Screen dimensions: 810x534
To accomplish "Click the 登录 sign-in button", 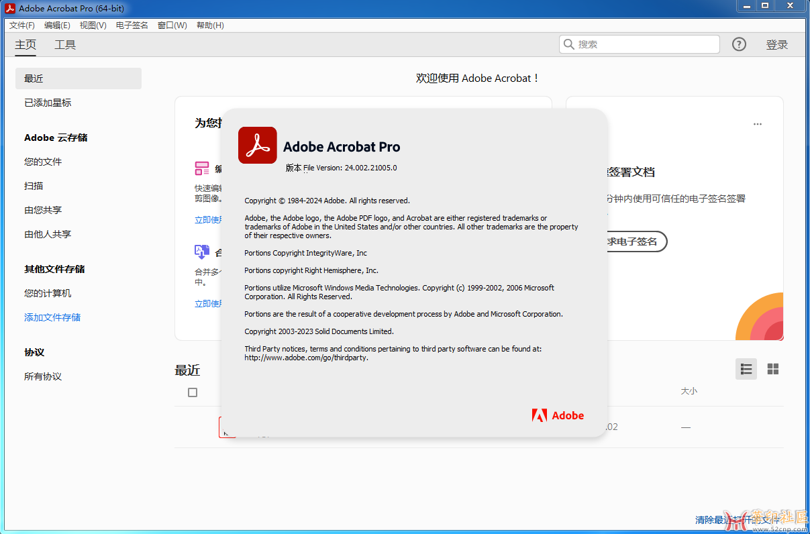I will 777,45.
